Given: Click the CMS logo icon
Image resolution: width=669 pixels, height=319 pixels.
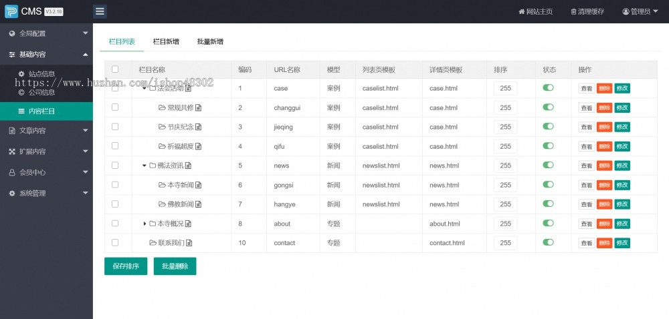Looking at the screenshot, I should pos(11,11).
